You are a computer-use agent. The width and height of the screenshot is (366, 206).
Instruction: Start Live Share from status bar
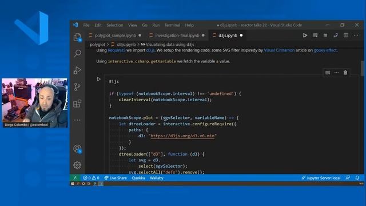click(116, 178)
